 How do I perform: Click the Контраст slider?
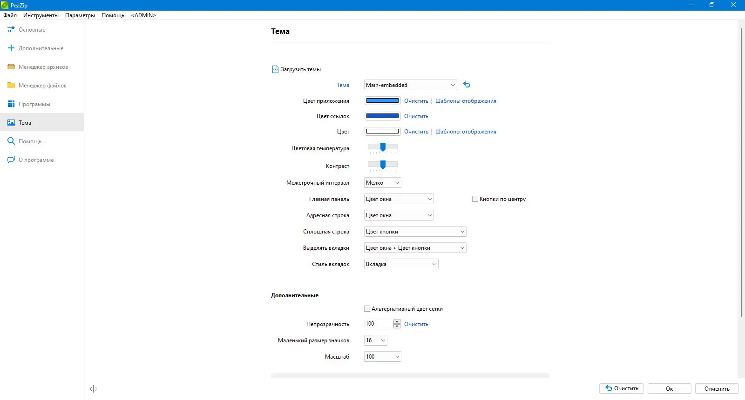383,165
